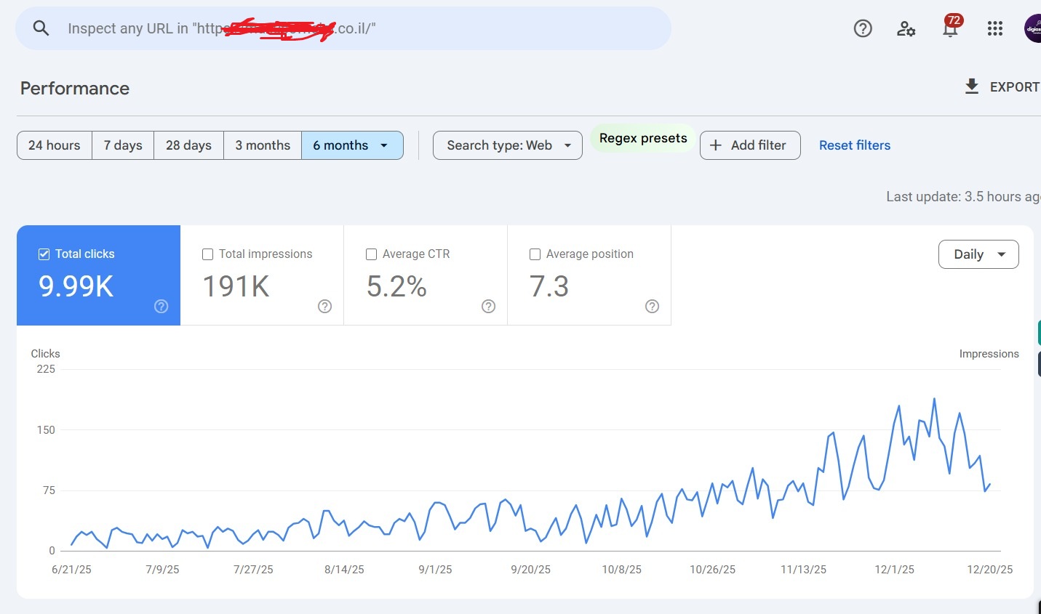Click the Last update: 3.5 hours text
1041x614 pixels.
pos(963,196)
